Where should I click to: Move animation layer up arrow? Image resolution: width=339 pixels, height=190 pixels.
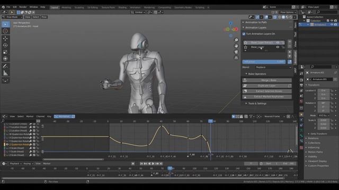[290, 52]
